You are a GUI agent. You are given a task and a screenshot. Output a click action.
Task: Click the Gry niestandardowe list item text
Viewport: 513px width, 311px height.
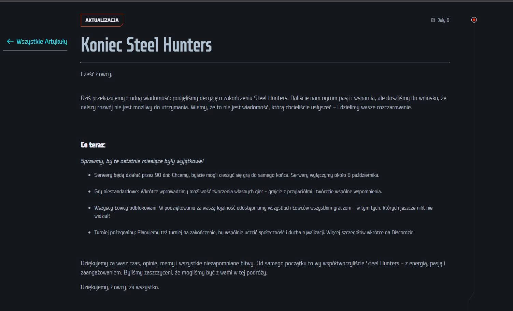[238, 192]
